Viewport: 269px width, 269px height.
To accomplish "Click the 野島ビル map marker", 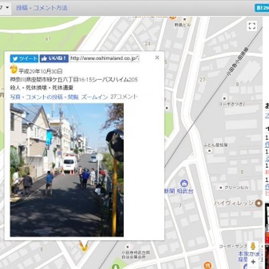I will [185, 19].
